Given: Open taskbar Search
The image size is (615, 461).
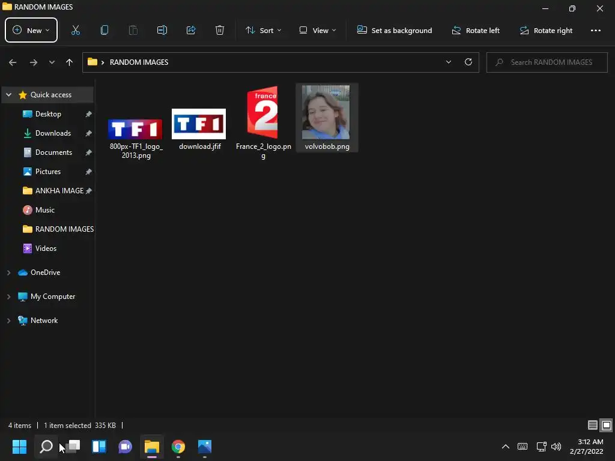Looking at the screenshot, I should tap(46, 447).
